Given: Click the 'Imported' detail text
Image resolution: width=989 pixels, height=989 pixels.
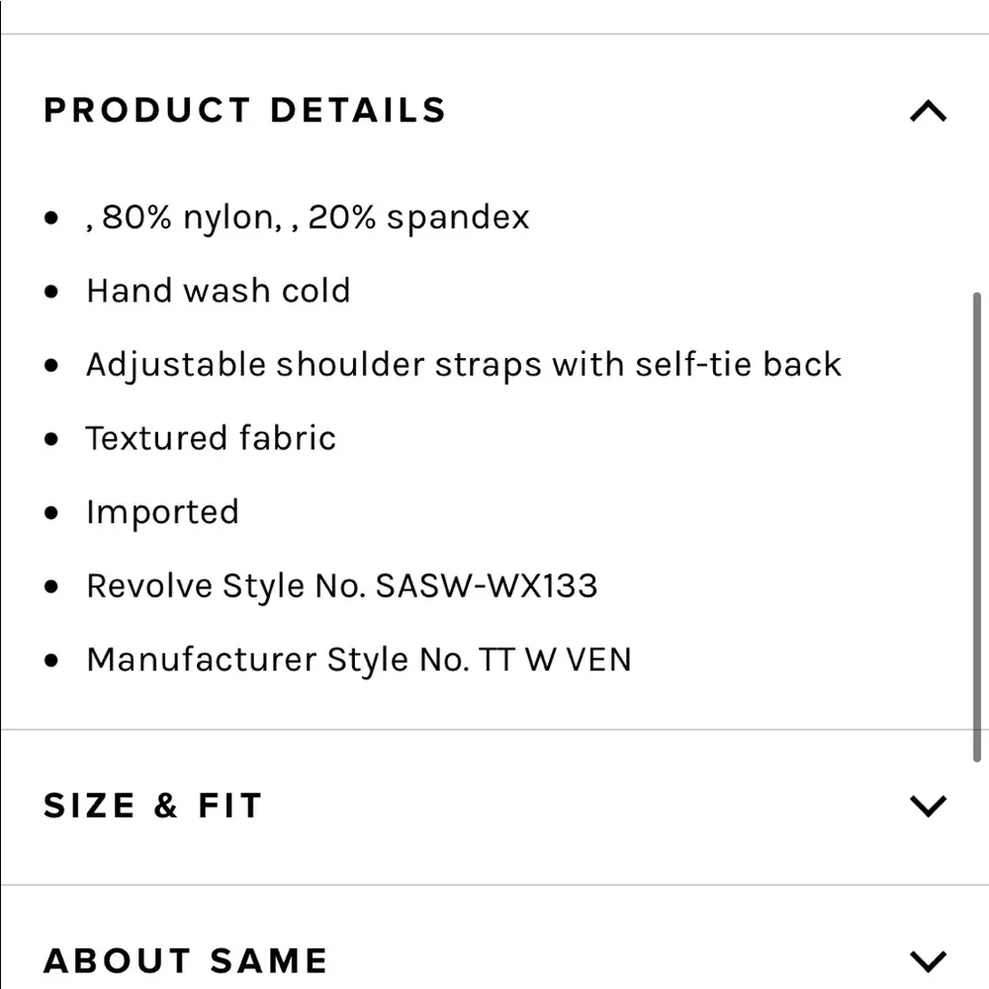Looking at the screenshot, I should tap(162, 512).
